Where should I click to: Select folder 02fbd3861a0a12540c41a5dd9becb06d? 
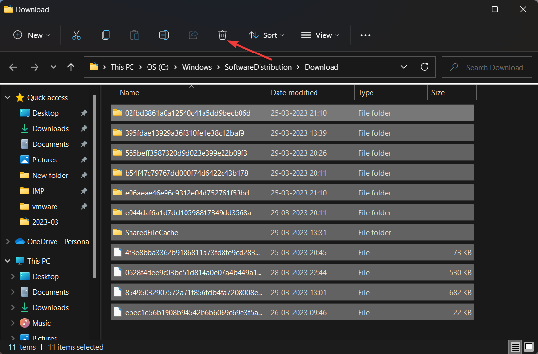292,113
